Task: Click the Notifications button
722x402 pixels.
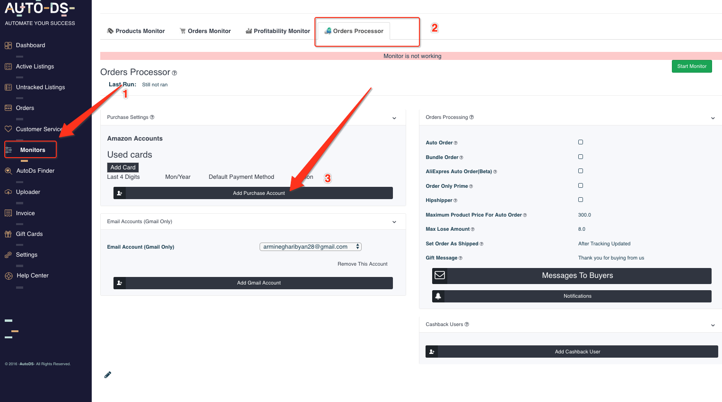Action: [x=572, y=296]
